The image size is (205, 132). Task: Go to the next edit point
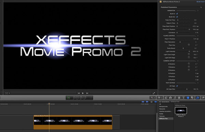coord(87,93)
